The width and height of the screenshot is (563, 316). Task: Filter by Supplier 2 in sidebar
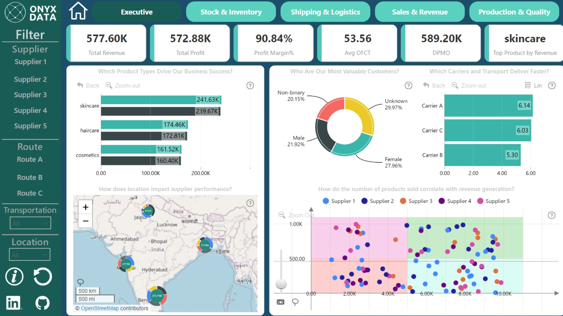(x=30, y=79)
